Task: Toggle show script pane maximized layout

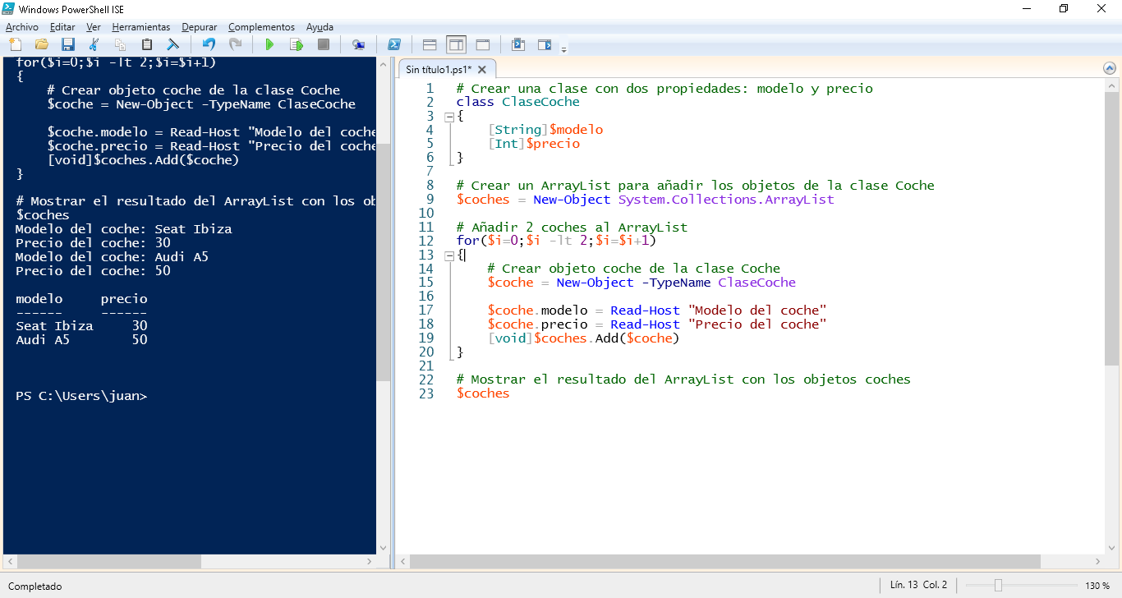Action: click(x=482, y=44)
